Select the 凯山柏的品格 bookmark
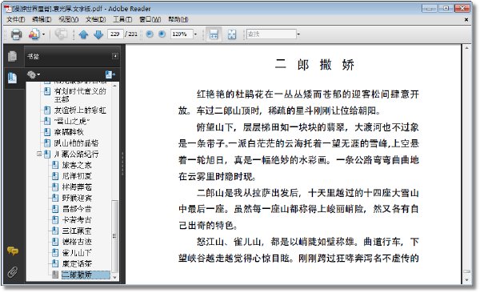Viewport: 480px width, 293px height. tap(77, 143)
